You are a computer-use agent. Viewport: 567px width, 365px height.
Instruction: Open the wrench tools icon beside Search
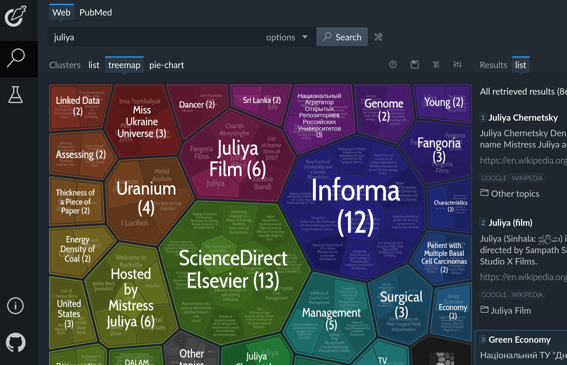tap(378, 37)
